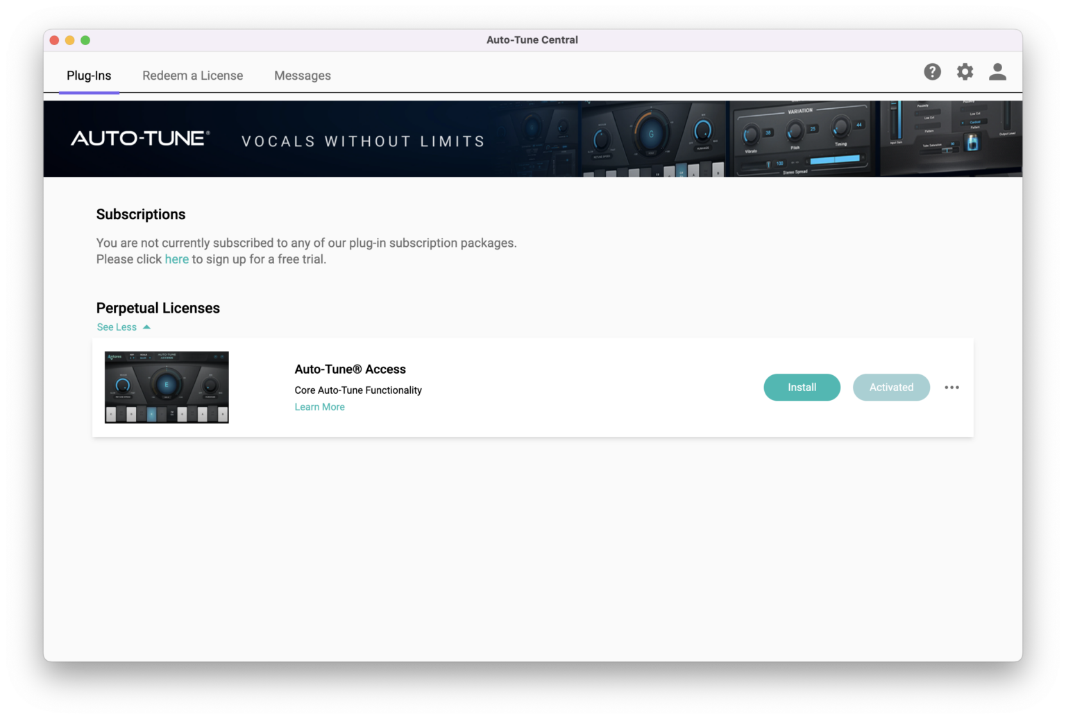Click the user account profile icon

(997, 72)
